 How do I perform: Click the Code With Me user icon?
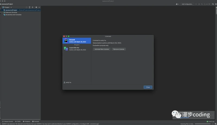click(177, 4)
